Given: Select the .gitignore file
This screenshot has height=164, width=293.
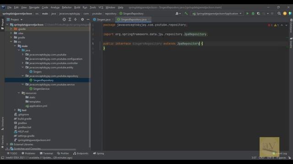Looking at the screenshot, I should point(23,114).
